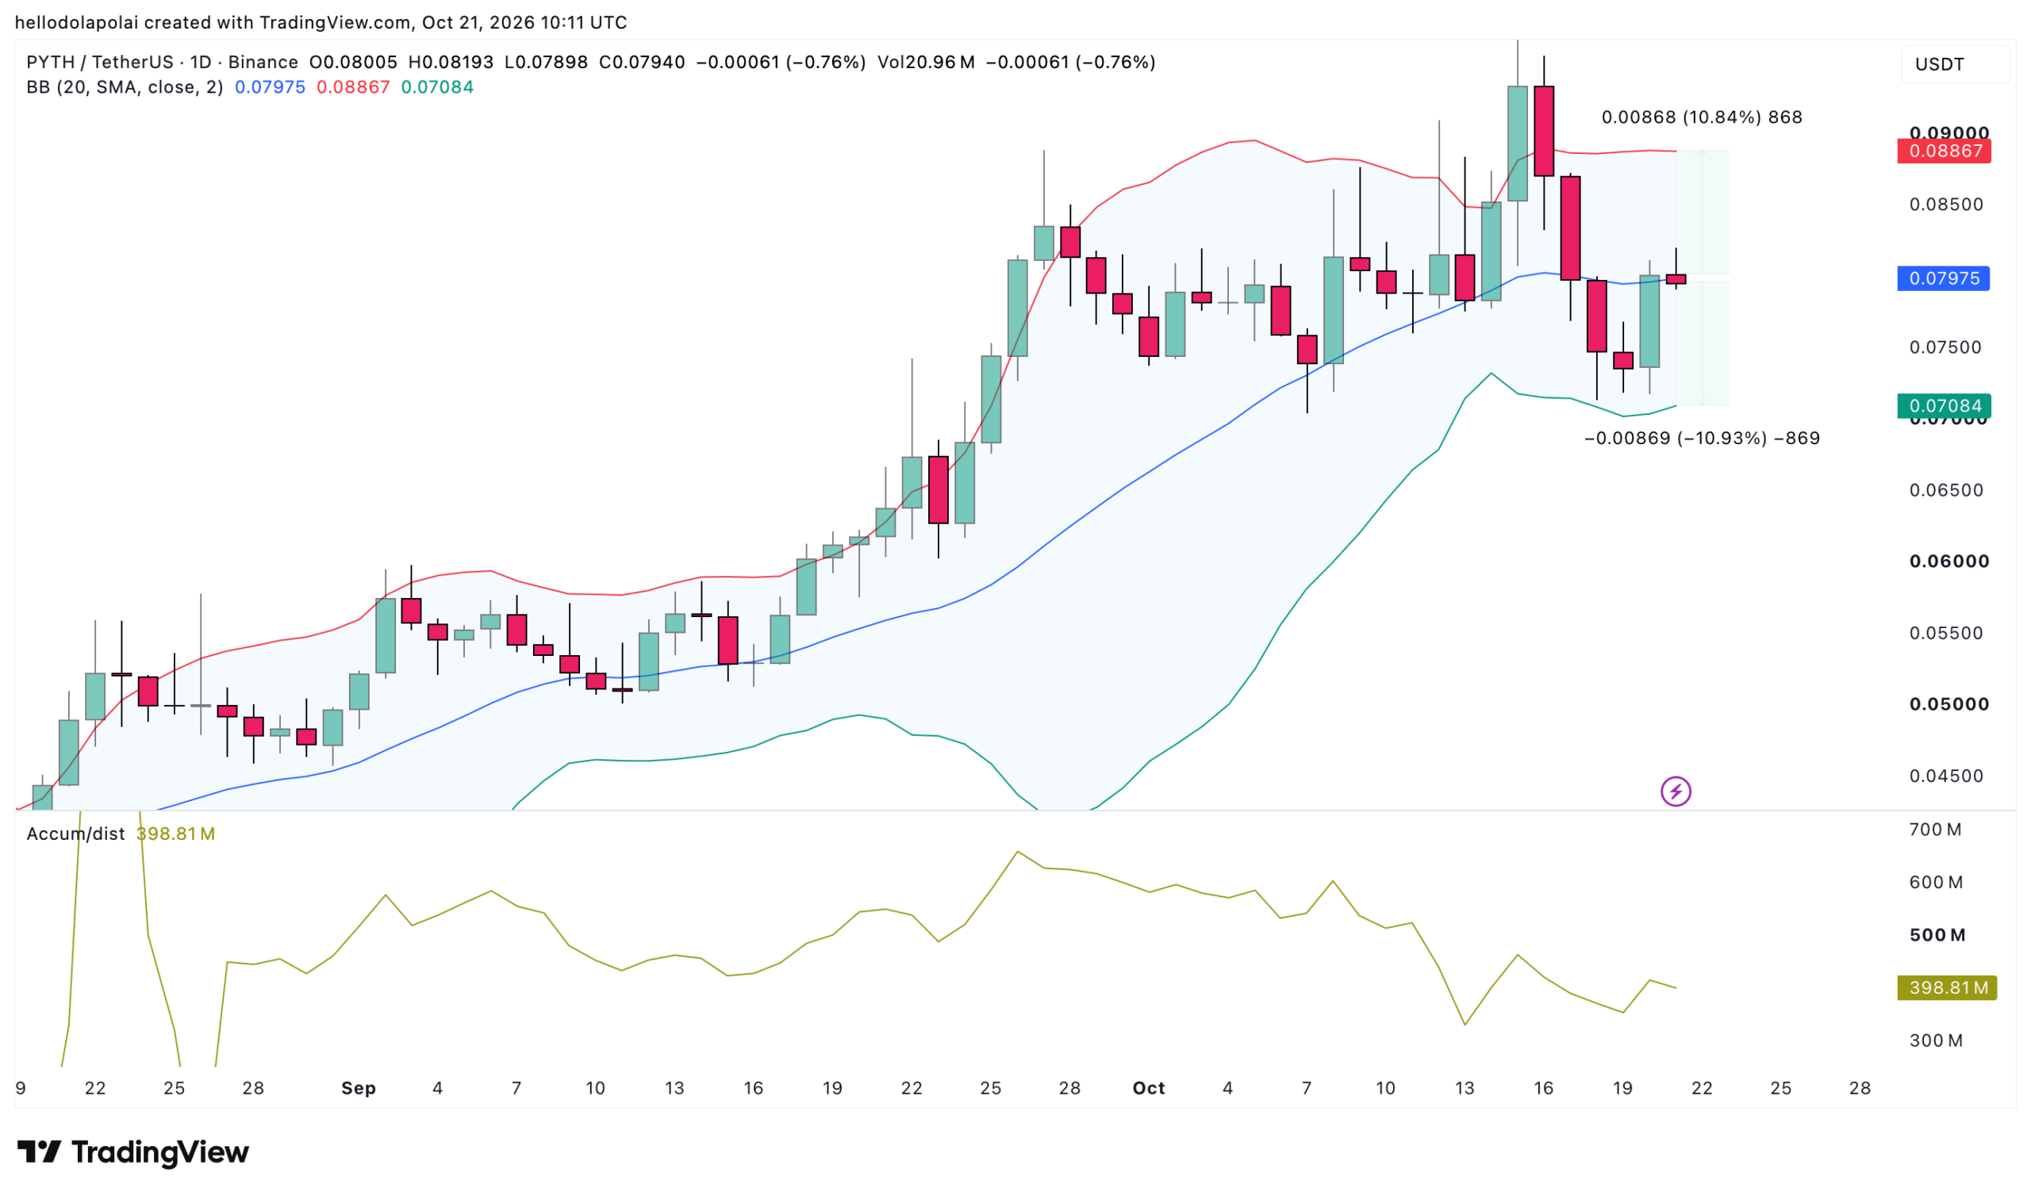Viewport: 2031px width, 1196px height.
Task: Click the green 0.07084 value in the BB legend
Action: point(437,87)
